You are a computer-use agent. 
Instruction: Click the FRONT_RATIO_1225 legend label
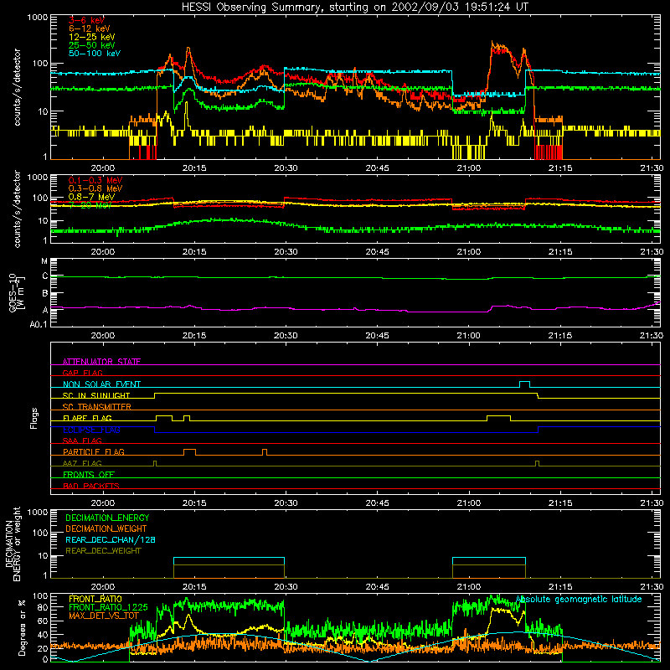coord(108,607)
